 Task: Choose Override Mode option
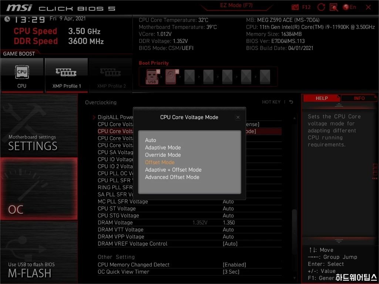[x=163, y=155]
